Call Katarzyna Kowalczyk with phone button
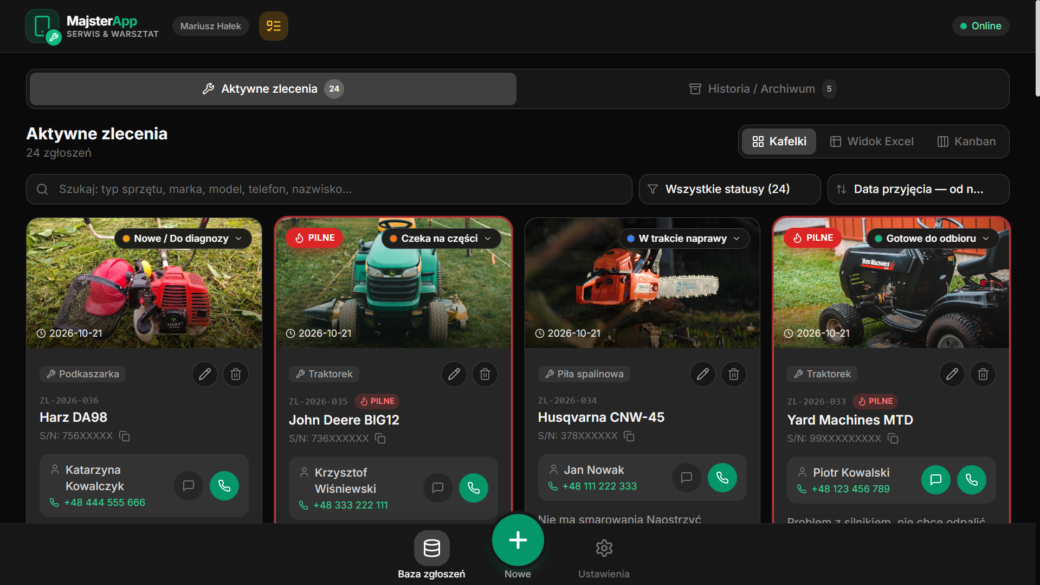Screen dimensions: 1040x585 click(x=224, y=486)
